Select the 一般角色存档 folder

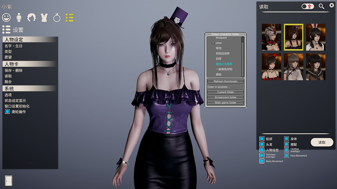point(224,69)
